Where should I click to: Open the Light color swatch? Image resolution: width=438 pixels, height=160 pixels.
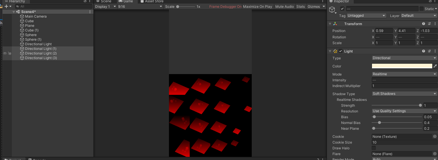tap(402, 66)
